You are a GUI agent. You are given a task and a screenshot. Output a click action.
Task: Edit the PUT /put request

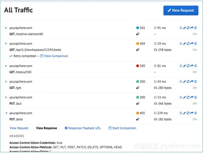pyautogui.click(x=185, y=97)
